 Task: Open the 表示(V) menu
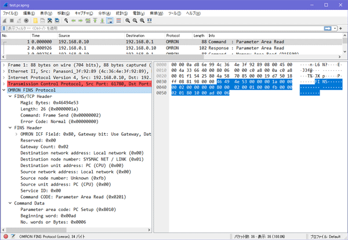(46, 13)
